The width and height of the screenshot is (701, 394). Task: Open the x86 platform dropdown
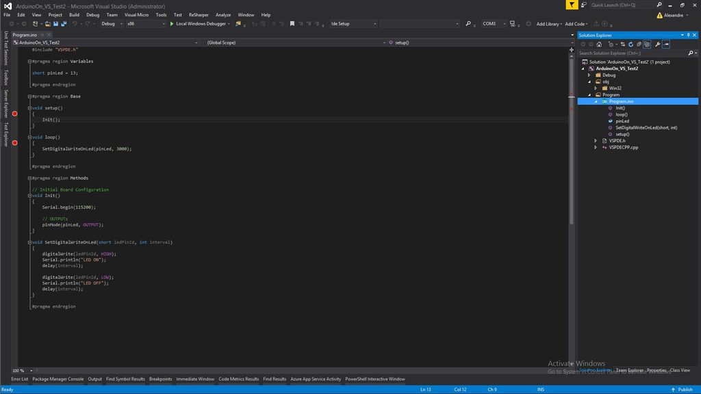coord(146,24)
